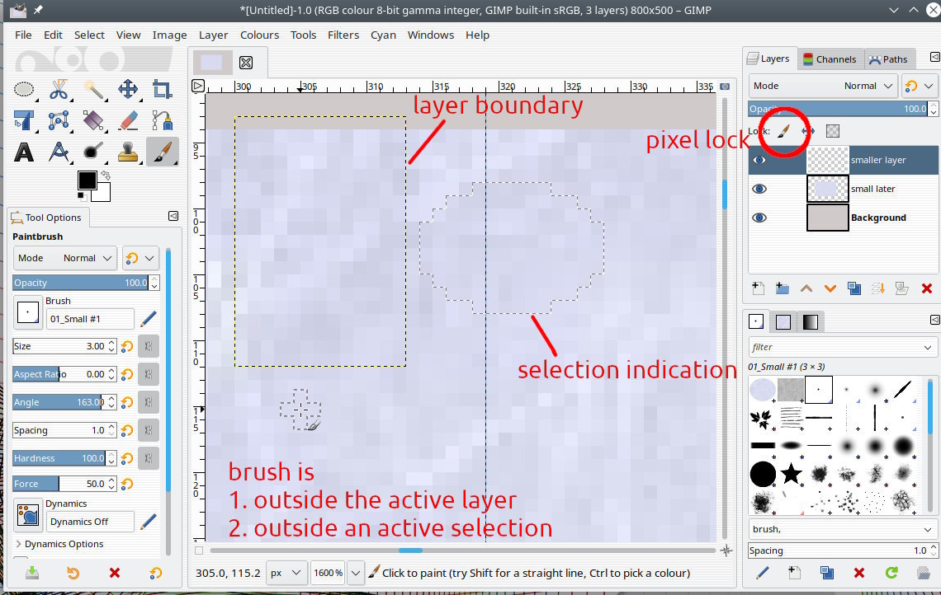Screen dimensions: 941x595
Task: Toggle lock alpha channel
Action: point(832,131)
